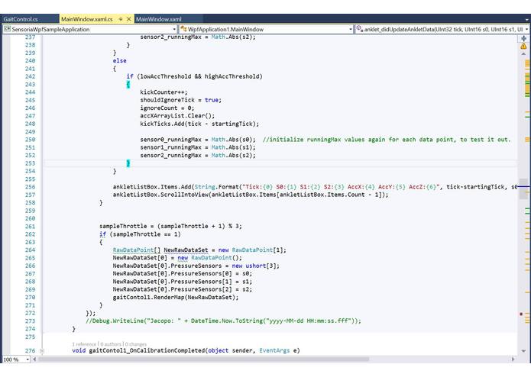Open the anklet_didUpdateAnkletData member dropdown
Image resolution: width=531 pixels, height=377 pixels.
click(x=526, y=30)
